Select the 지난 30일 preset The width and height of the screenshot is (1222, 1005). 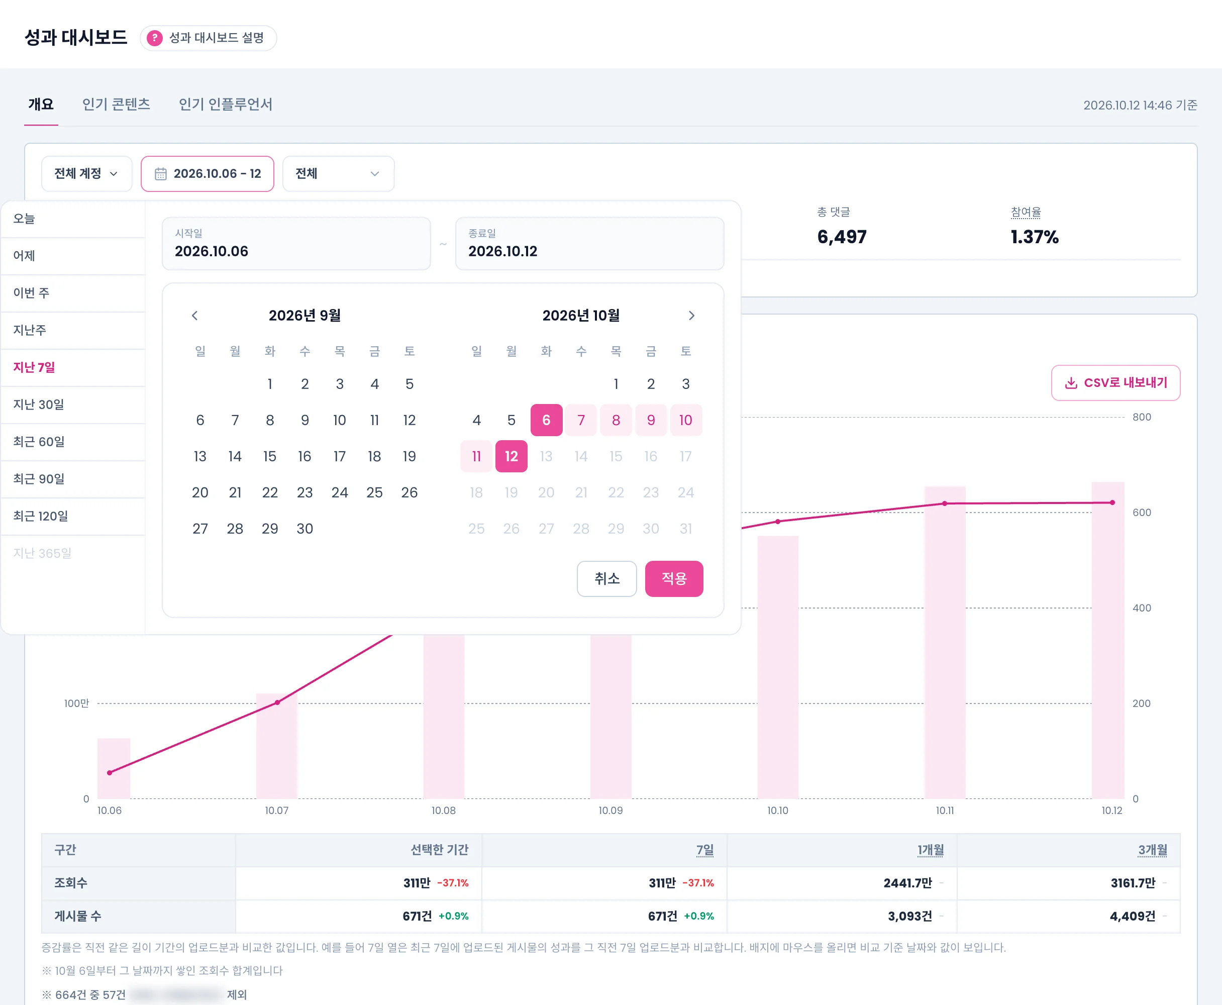[x=73, y=405]
